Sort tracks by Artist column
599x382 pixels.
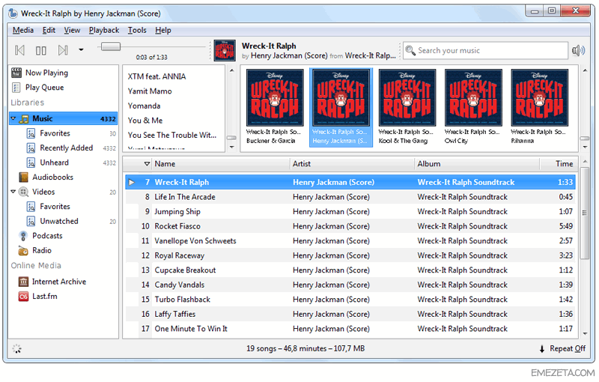tap(352, 164)
